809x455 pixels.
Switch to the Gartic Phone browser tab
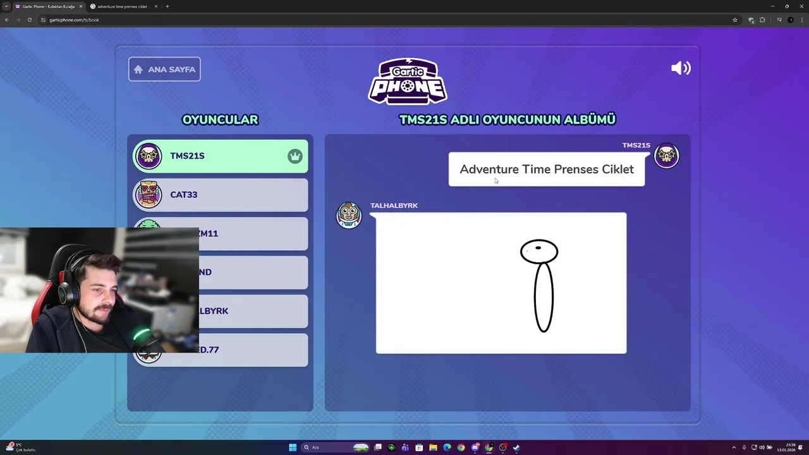[x=48, y=6]
